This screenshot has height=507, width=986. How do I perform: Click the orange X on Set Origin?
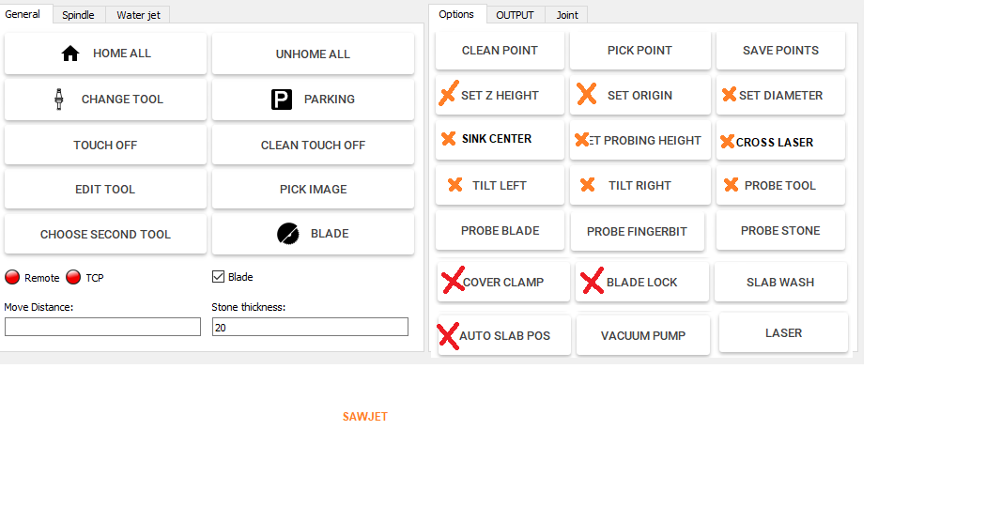coord(587,94)
